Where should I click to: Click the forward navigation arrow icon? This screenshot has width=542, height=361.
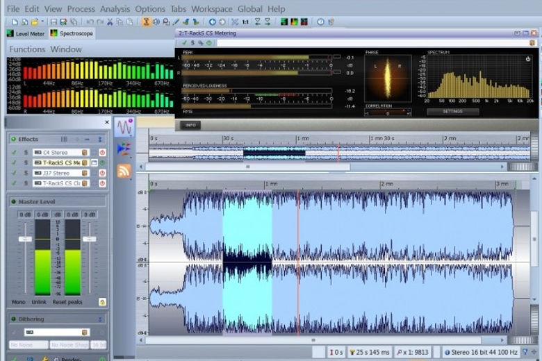click(222, 22)
